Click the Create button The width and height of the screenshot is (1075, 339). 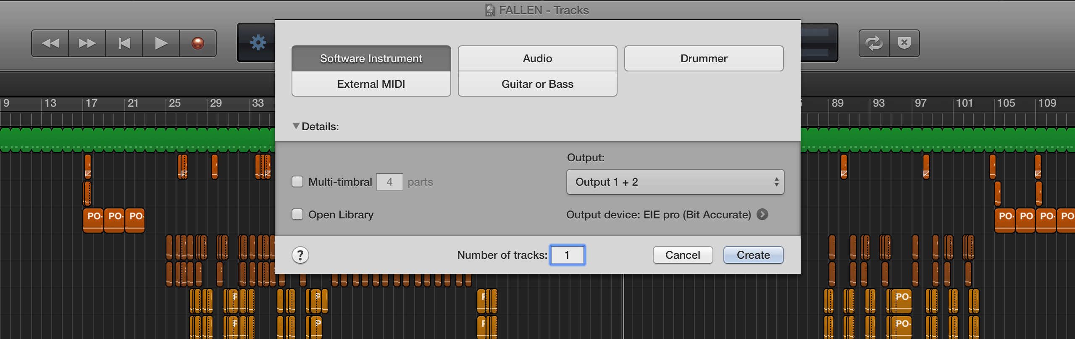[753, 255]
